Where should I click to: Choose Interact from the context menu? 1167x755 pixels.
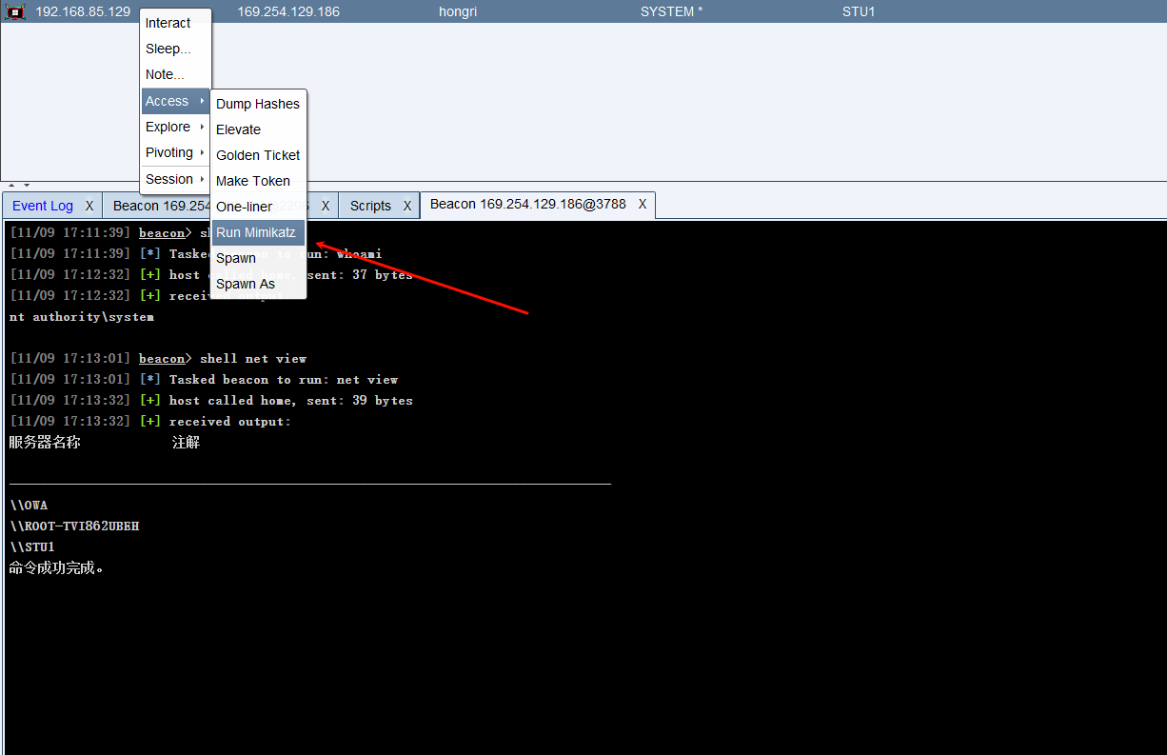tap(175, 23)
